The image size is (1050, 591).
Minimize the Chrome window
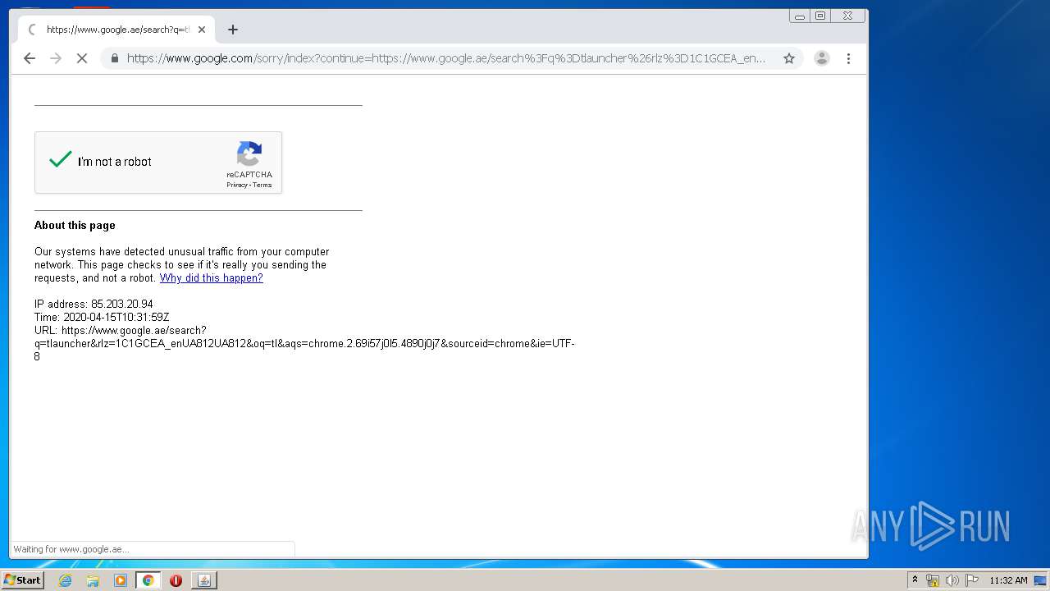[x=800, y=16]
